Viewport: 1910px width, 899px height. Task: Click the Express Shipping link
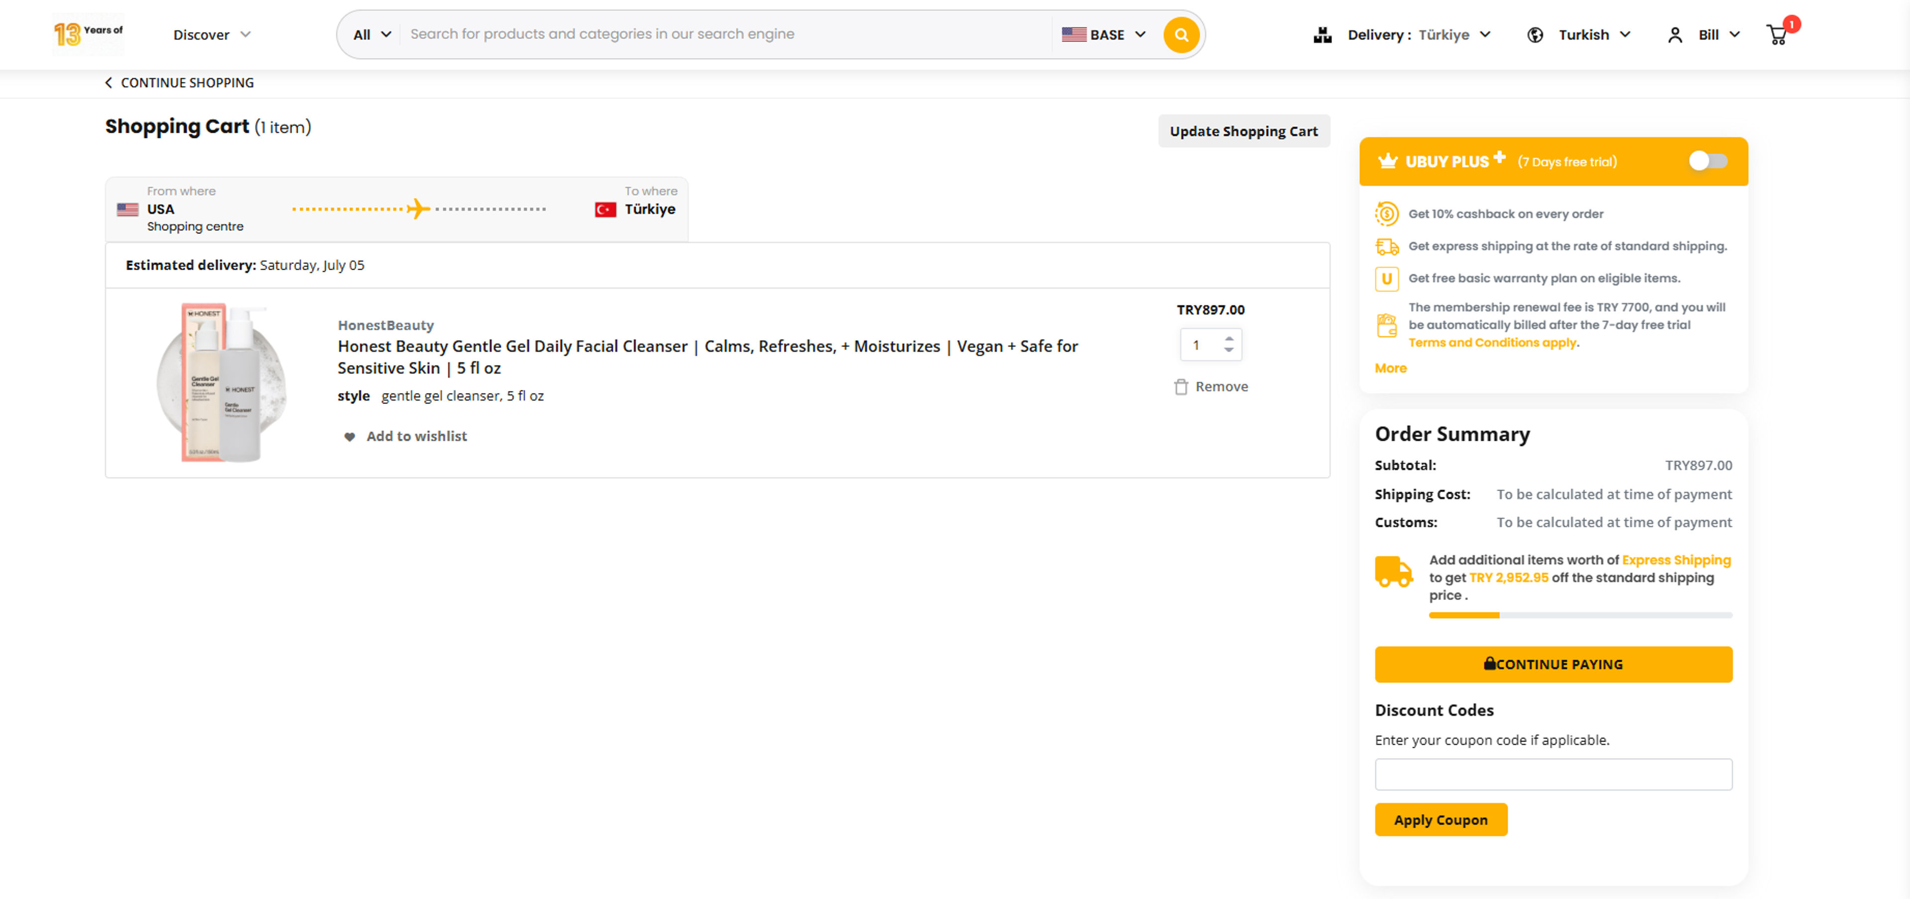pos(1676,560)
